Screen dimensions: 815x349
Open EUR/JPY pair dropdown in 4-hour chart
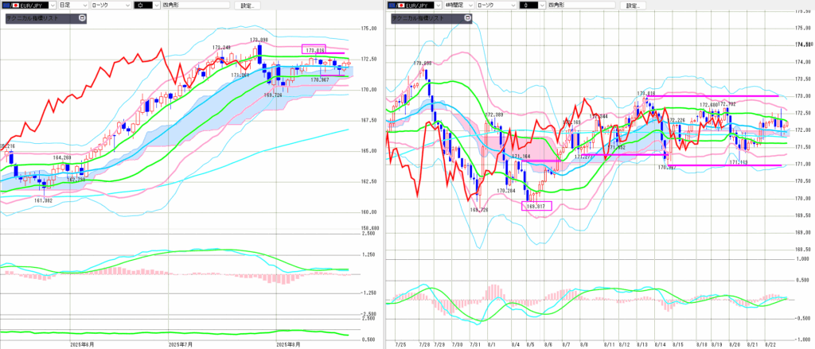(x=414, y=6)
